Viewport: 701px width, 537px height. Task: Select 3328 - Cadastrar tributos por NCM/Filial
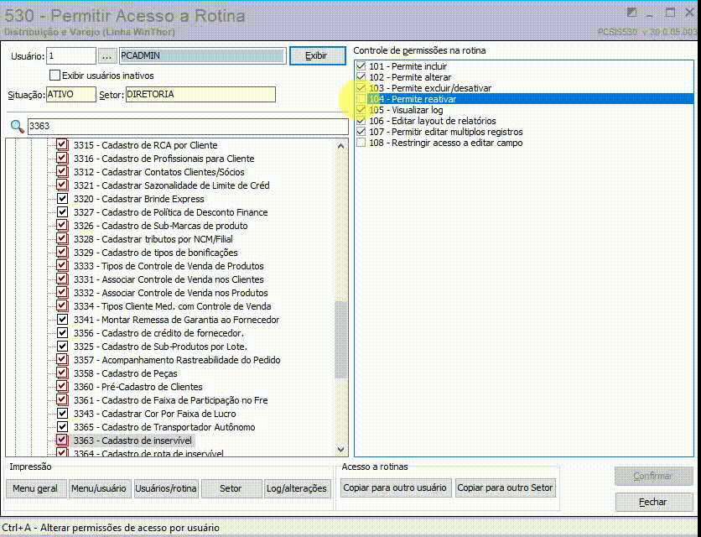tap(153, 239)
